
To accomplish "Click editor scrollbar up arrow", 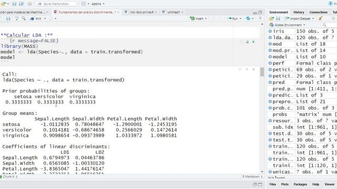I will point(262,24).
